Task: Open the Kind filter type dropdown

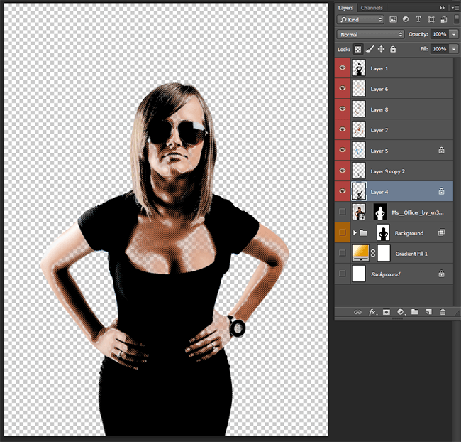Action: 360,19
